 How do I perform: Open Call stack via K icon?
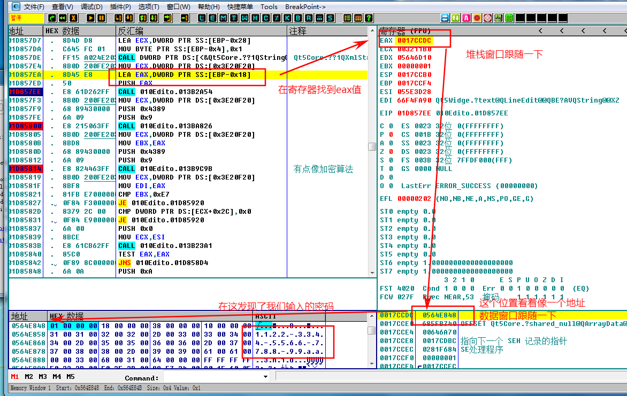pos(287,18)
